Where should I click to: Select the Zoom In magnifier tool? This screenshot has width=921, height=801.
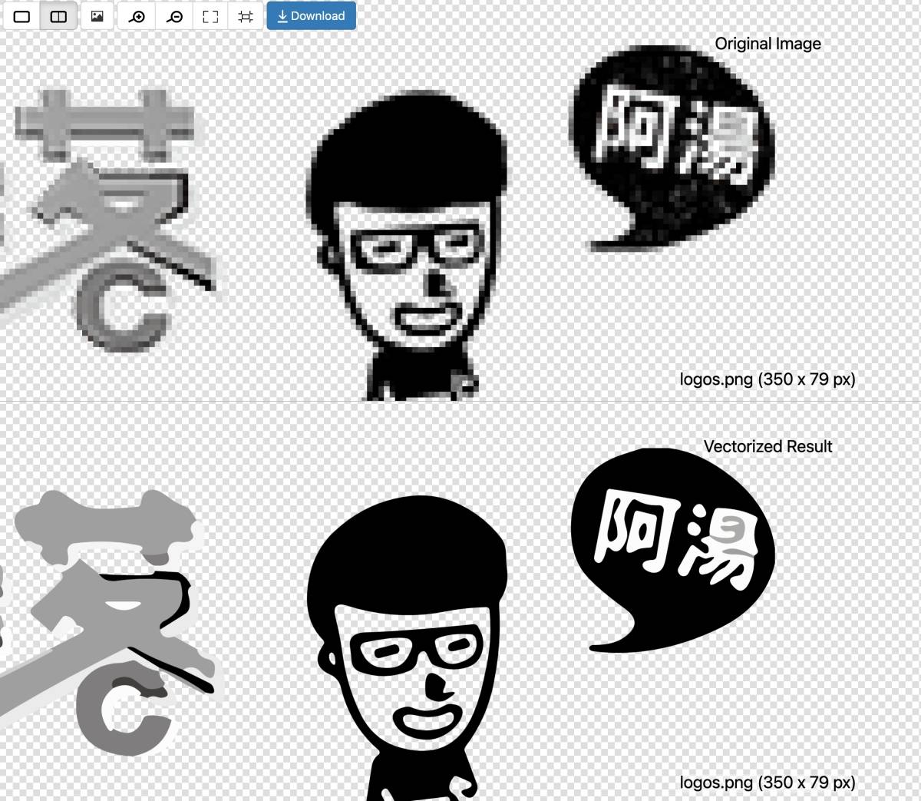coord(136,15)
